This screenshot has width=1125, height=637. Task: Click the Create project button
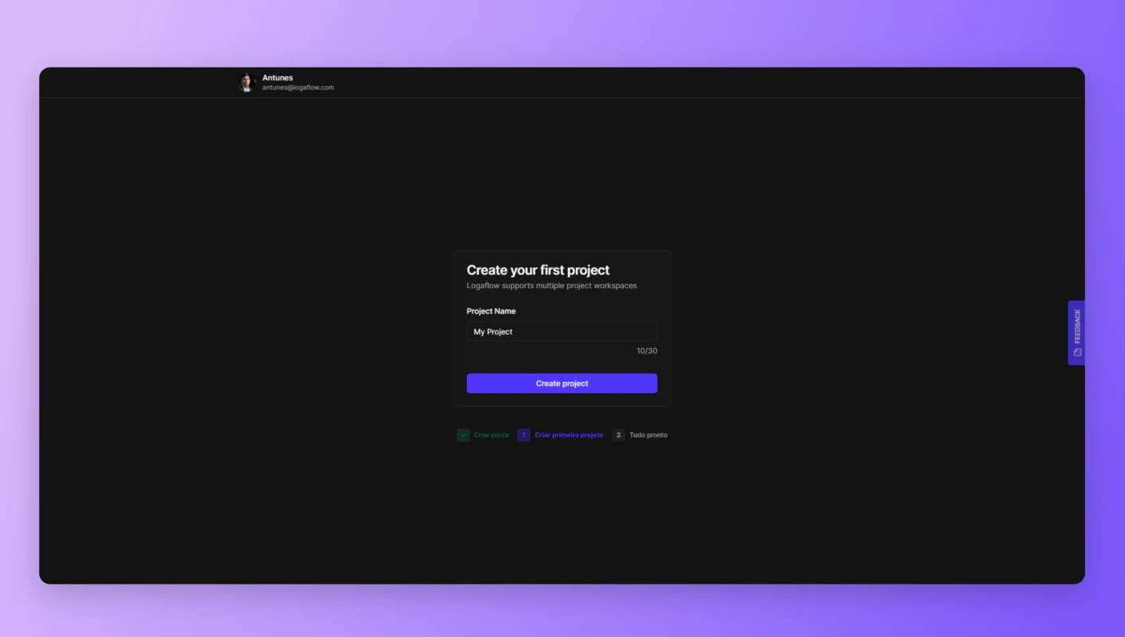[562, 383]
